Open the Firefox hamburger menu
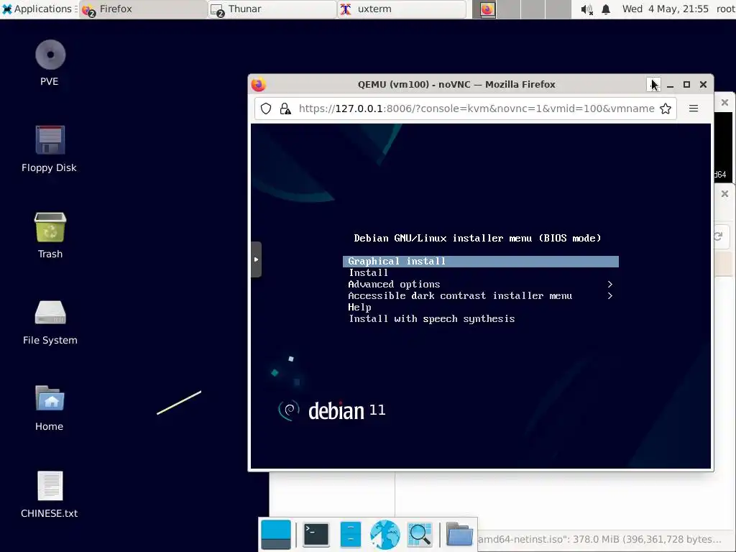Image resolution: width=736 pixels, height=552 pixels. (694, 109)
